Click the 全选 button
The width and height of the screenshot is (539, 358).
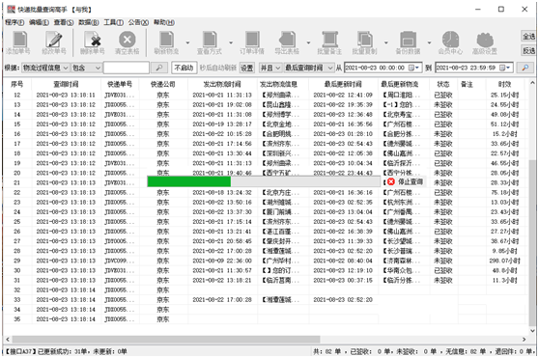coord(528,37)
